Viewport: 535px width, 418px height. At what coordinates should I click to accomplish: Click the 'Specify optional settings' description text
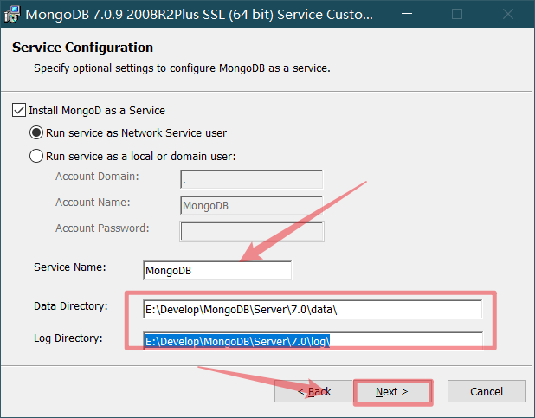182,68
